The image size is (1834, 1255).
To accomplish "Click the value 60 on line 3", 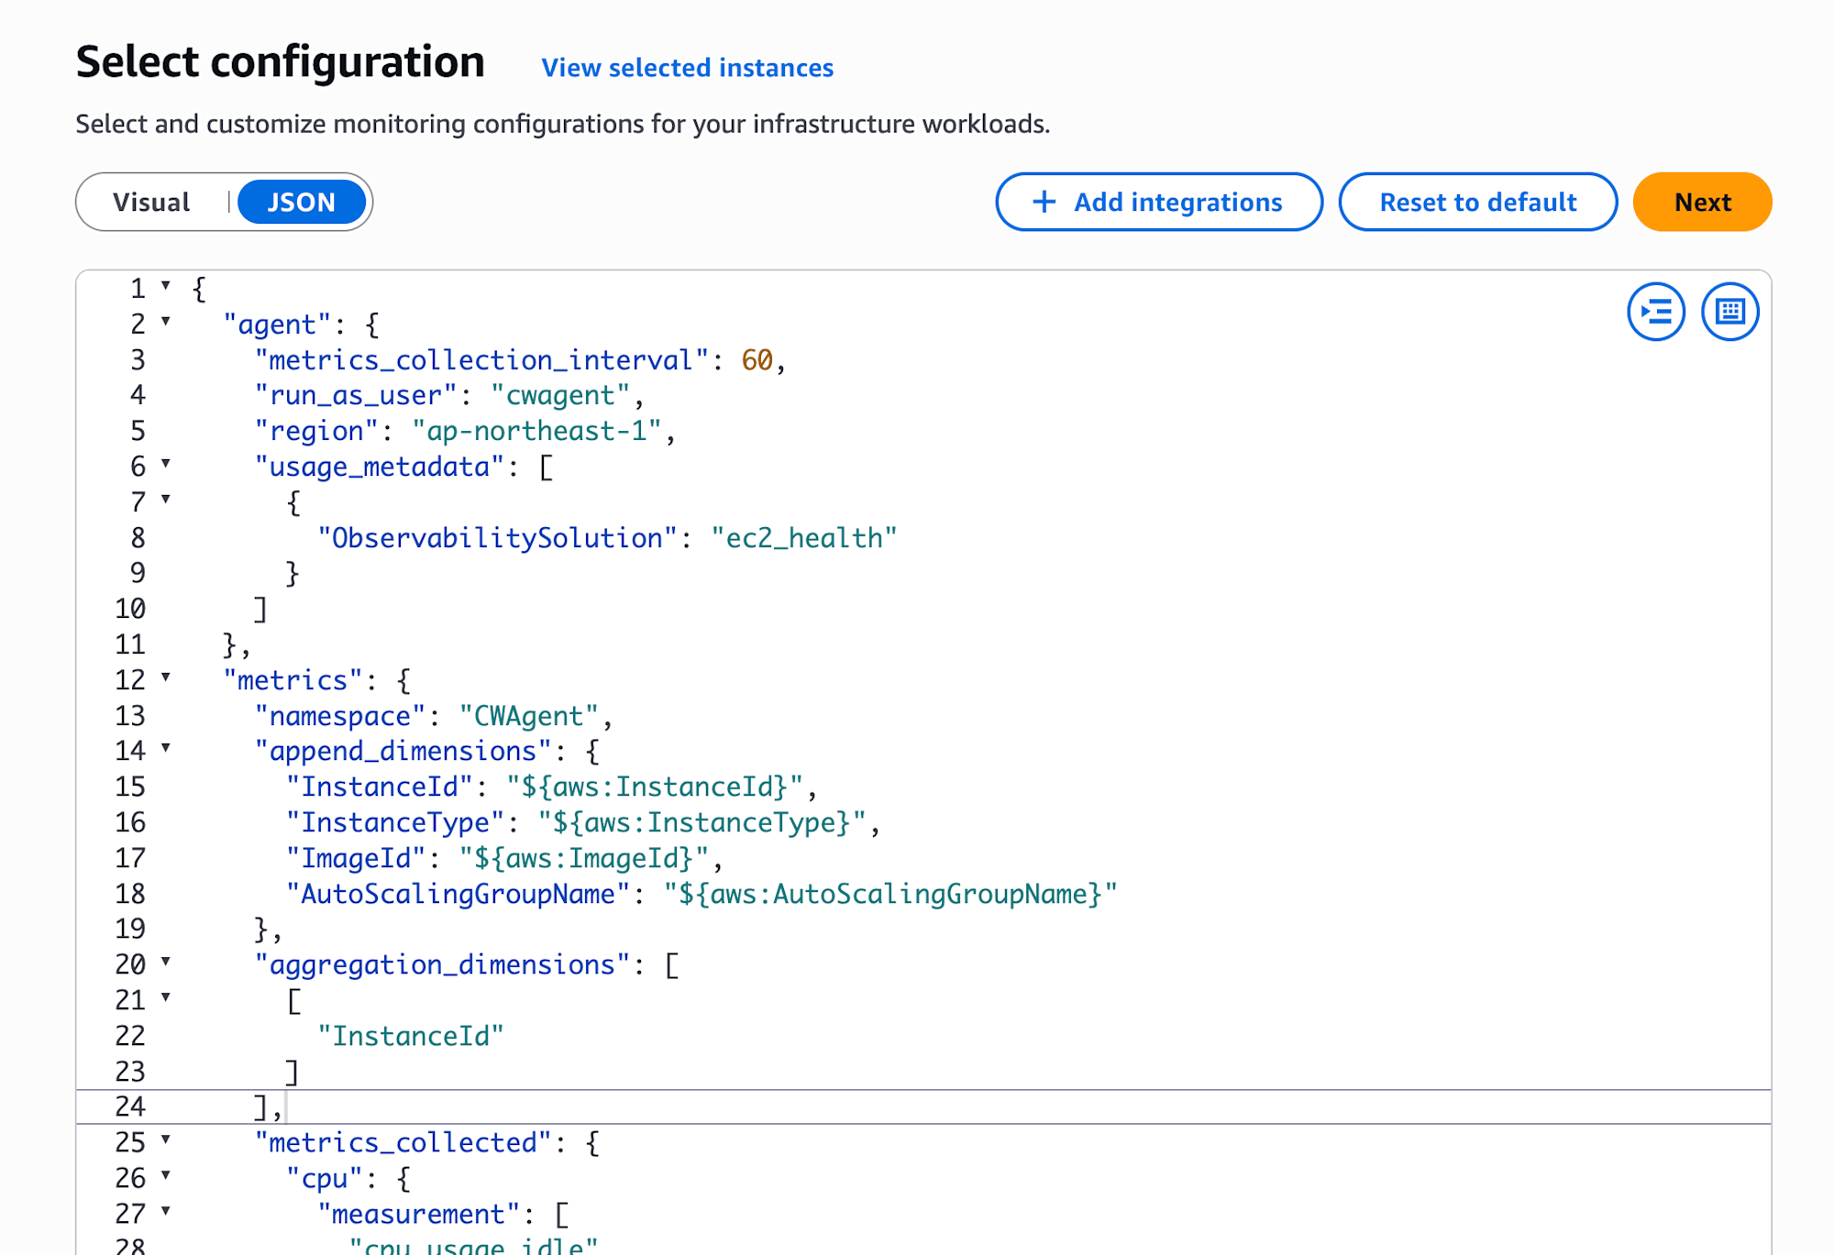I will tap(757, 360).
